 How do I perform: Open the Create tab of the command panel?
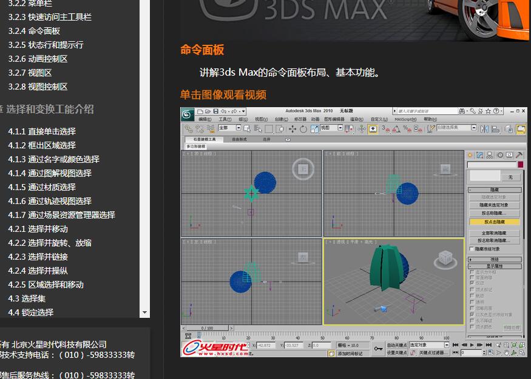(x=470, y=155)
